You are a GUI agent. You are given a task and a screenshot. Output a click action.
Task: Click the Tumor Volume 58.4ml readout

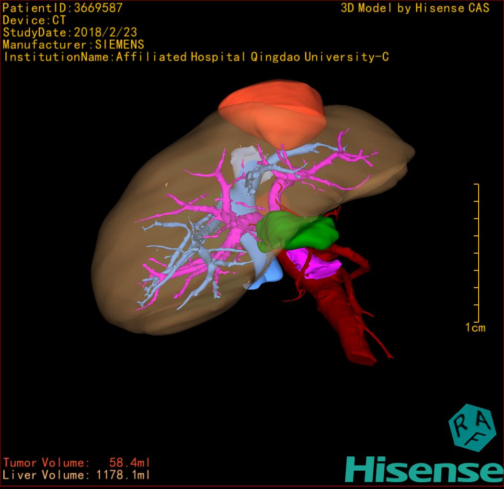(77, 463)
